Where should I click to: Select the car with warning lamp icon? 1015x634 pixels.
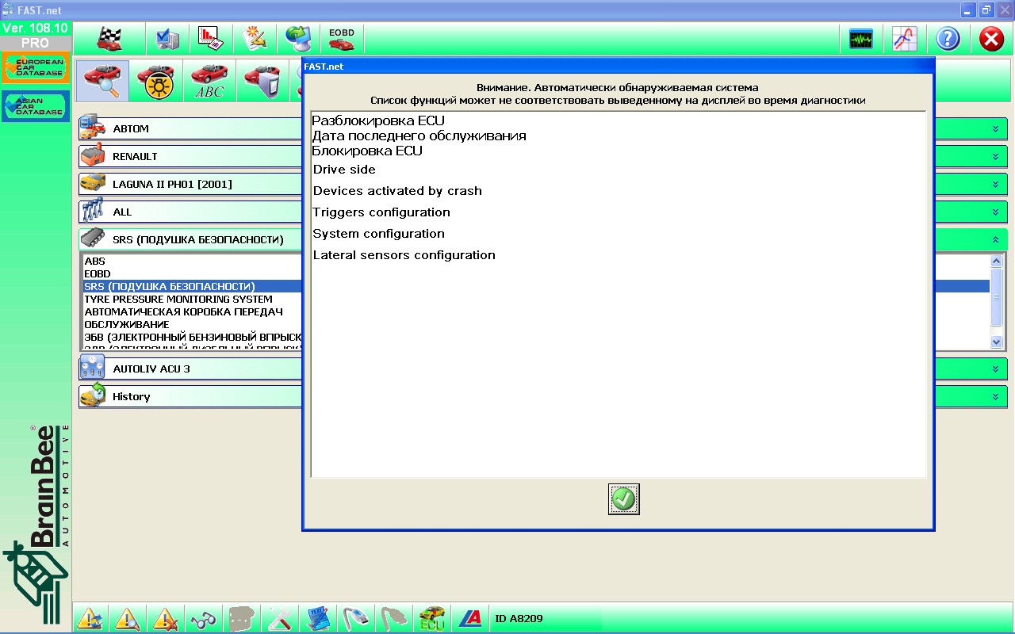[x=155, y=80]
